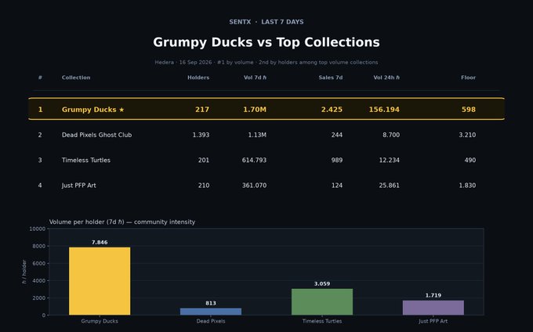Viewport: 533px width, 332px height.
Task: Click the Sales 7d column header
Action: pyautogui.click(x=331, y=78)
